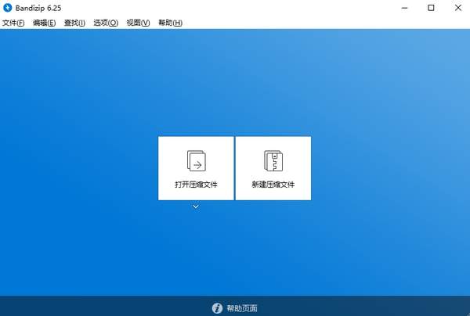Click the 新建压缩文件 tile button
470x316 pixels.
click(x=273, y=168)
